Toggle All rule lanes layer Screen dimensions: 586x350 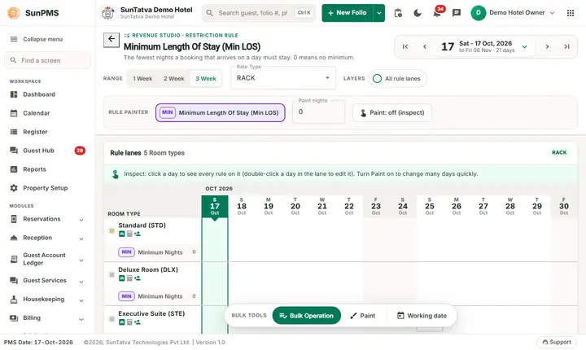(x=397, y=78)
